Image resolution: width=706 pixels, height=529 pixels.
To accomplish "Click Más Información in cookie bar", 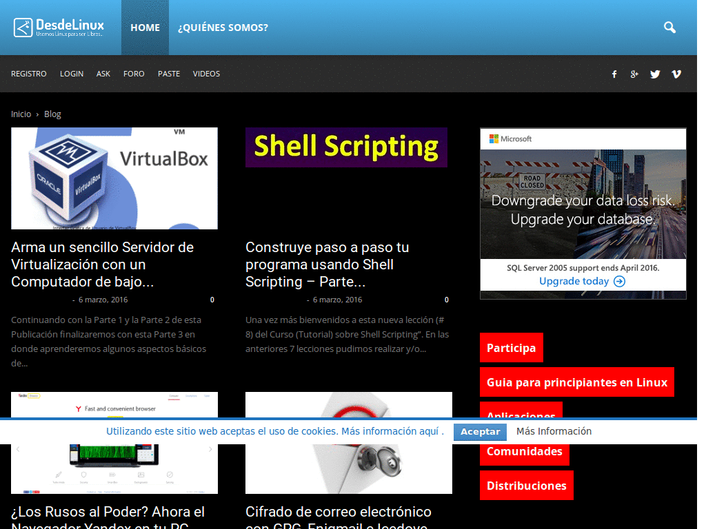I will [554, 431].
